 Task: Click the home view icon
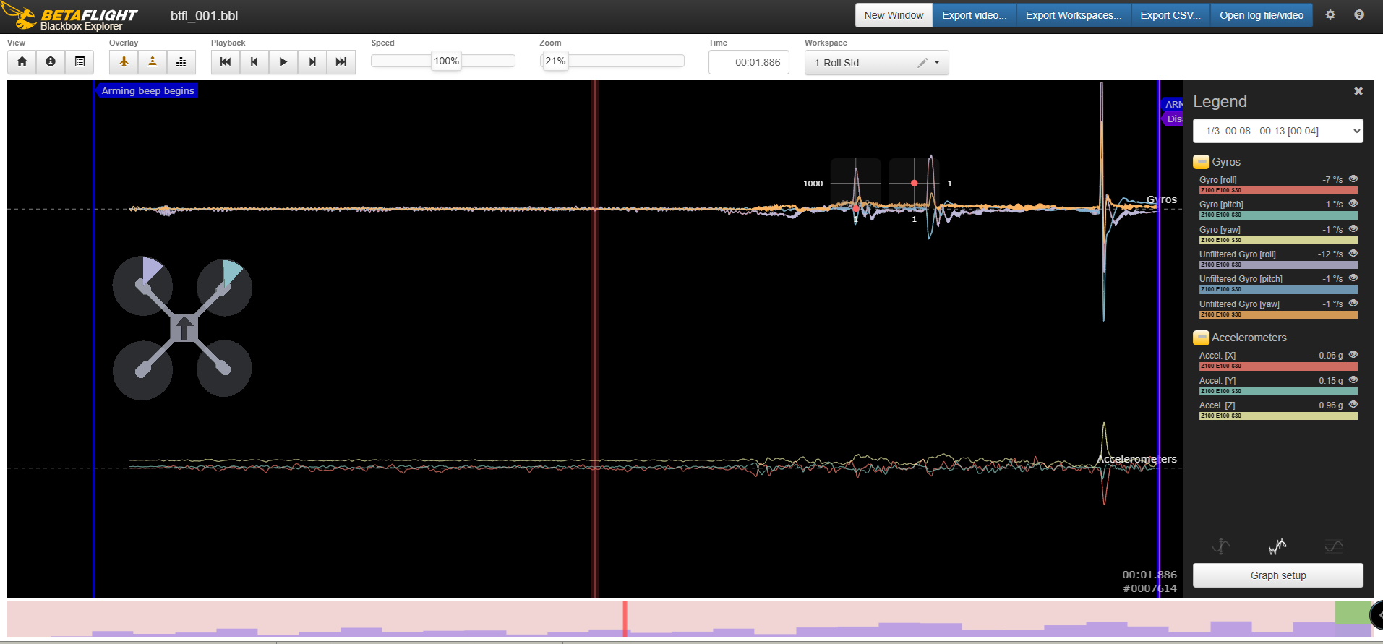[22, 62]
